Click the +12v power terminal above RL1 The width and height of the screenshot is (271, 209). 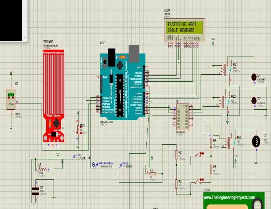click(213, 43)
